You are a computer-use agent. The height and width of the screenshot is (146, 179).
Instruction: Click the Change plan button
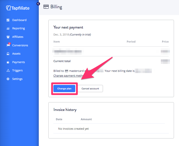point(64,89)
